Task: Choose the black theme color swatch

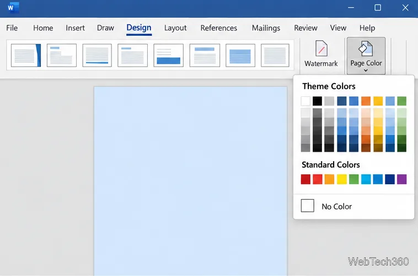Action: 317,101
